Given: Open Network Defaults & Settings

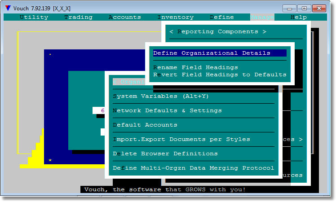Looking at the screenshot, I should 167,110.
